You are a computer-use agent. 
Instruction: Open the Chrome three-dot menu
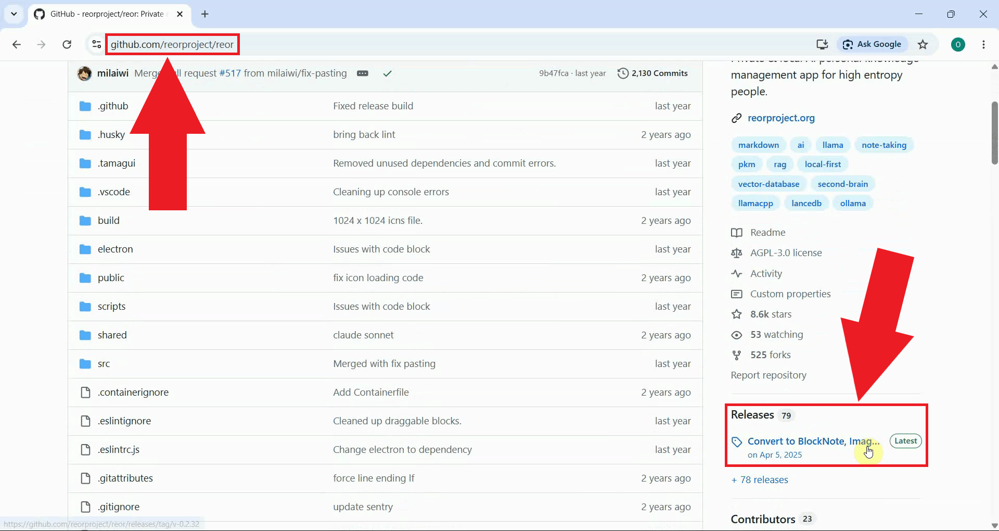tap(983, 44)
